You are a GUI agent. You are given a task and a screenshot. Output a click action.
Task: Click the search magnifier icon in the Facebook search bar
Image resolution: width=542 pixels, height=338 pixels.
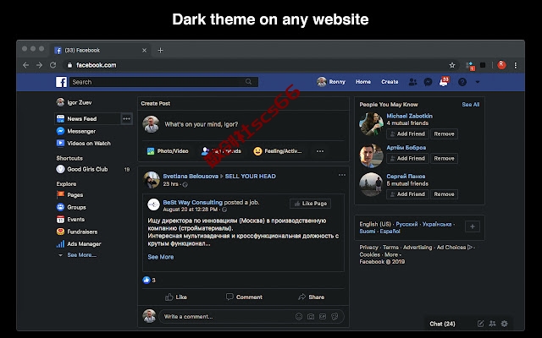(x=248, y=82)
